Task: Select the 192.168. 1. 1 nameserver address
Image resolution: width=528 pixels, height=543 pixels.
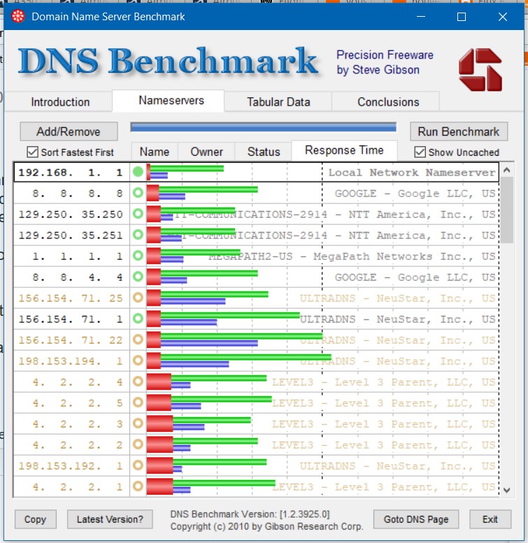Action: coord(71,172)
